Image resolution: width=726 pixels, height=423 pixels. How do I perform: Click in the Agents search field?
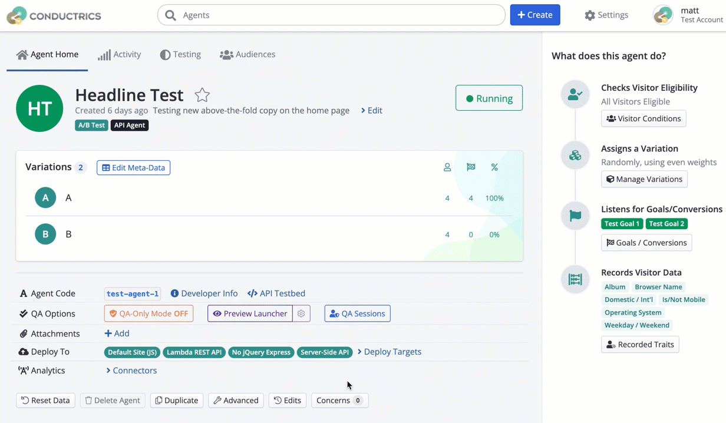(331, 15)
